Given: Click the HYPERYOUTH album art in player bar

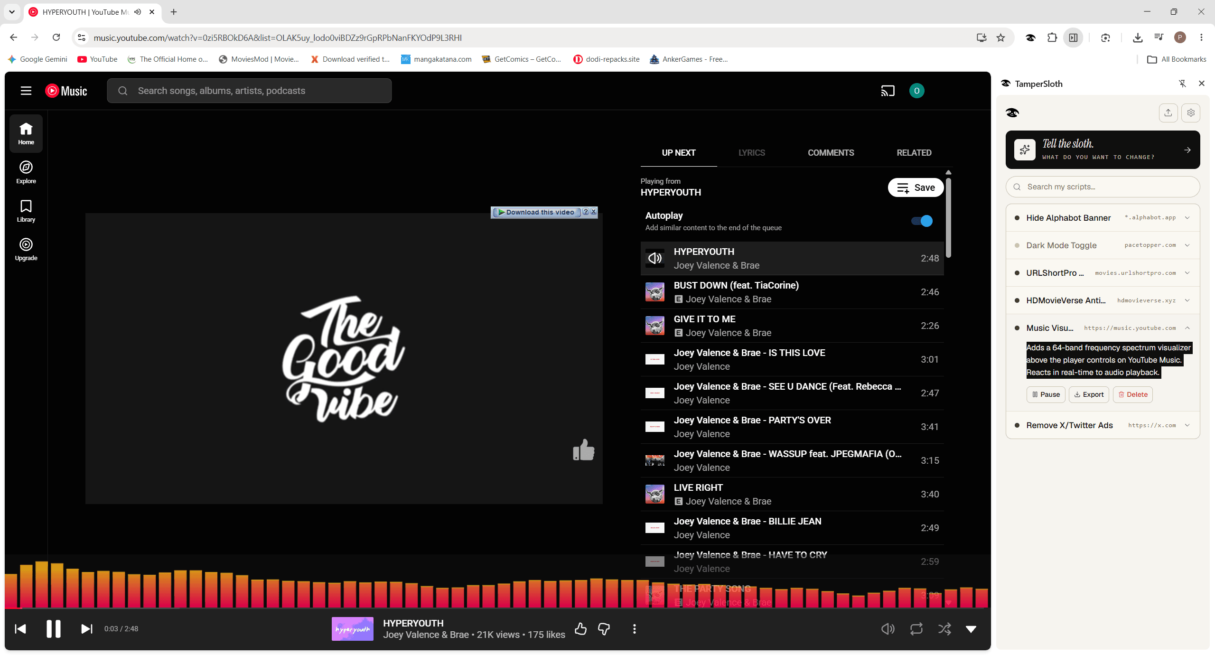Looking at the screenshot, I should tap(352, 629).
